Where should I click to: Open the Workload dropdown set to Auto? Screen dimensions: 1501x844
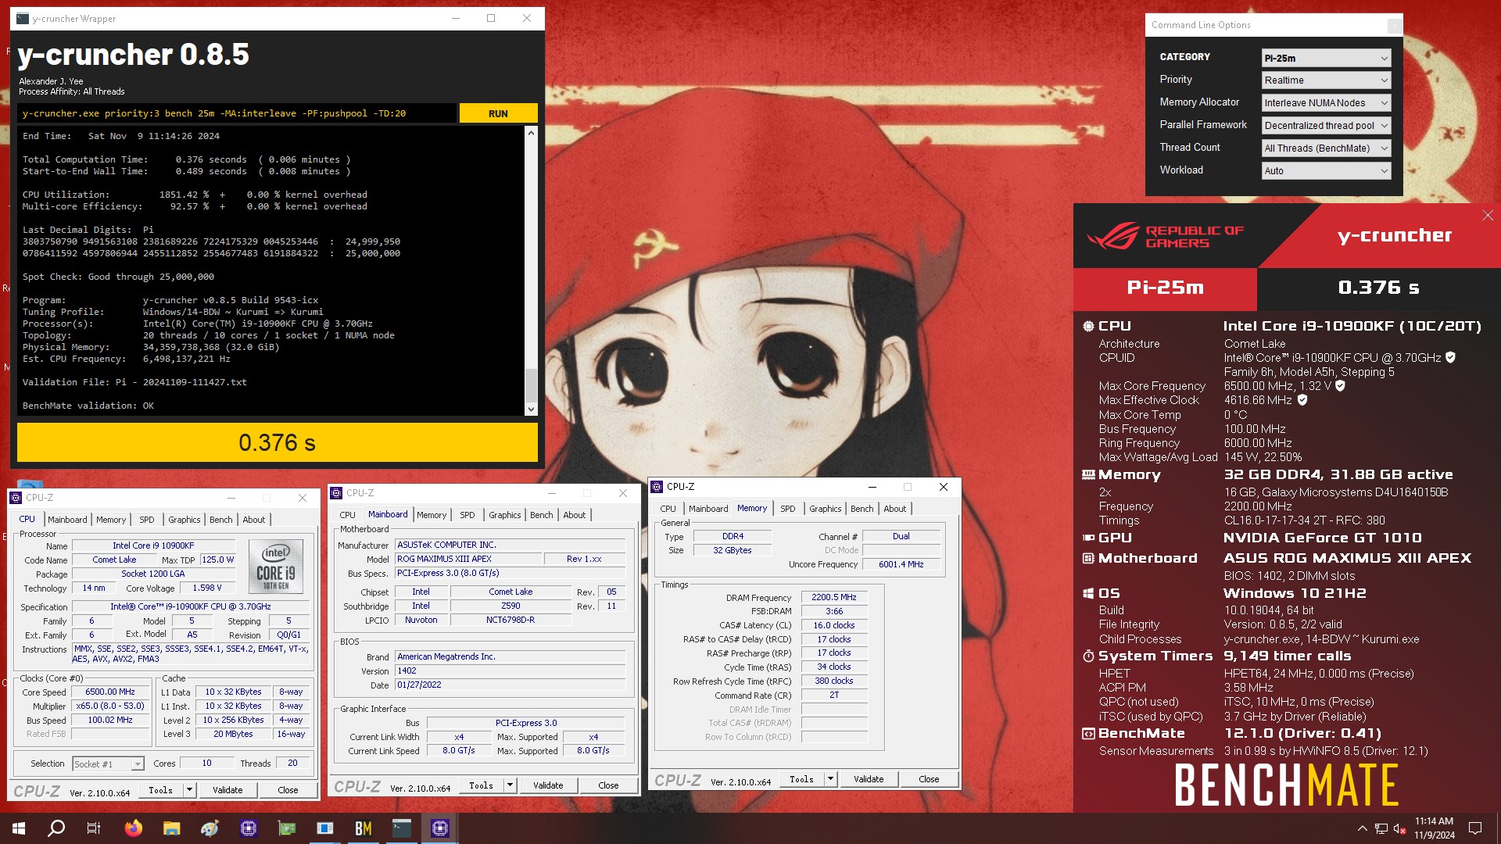point(1326,170)
